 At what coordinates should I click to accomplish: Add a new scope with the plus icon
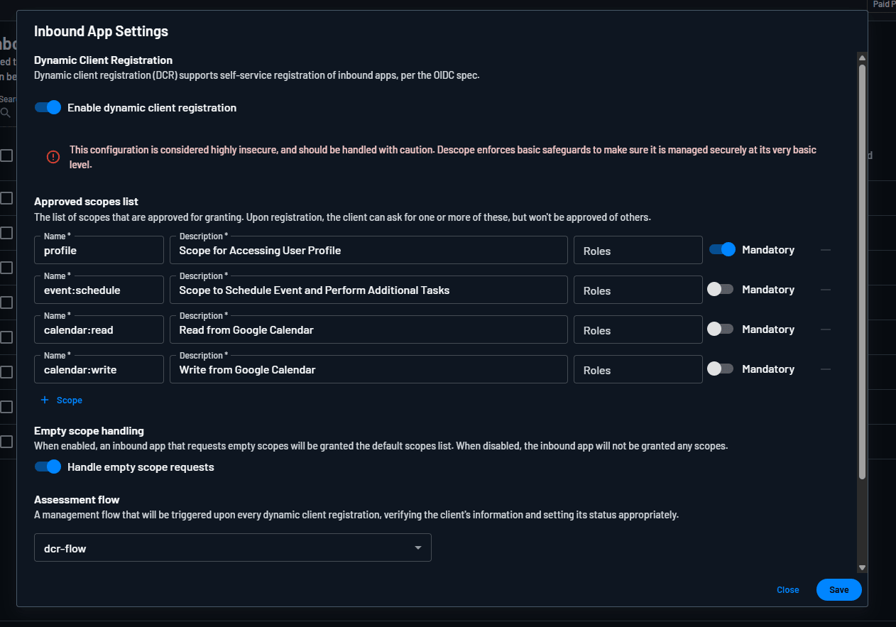pyautogui.click(x=61, y=400)
